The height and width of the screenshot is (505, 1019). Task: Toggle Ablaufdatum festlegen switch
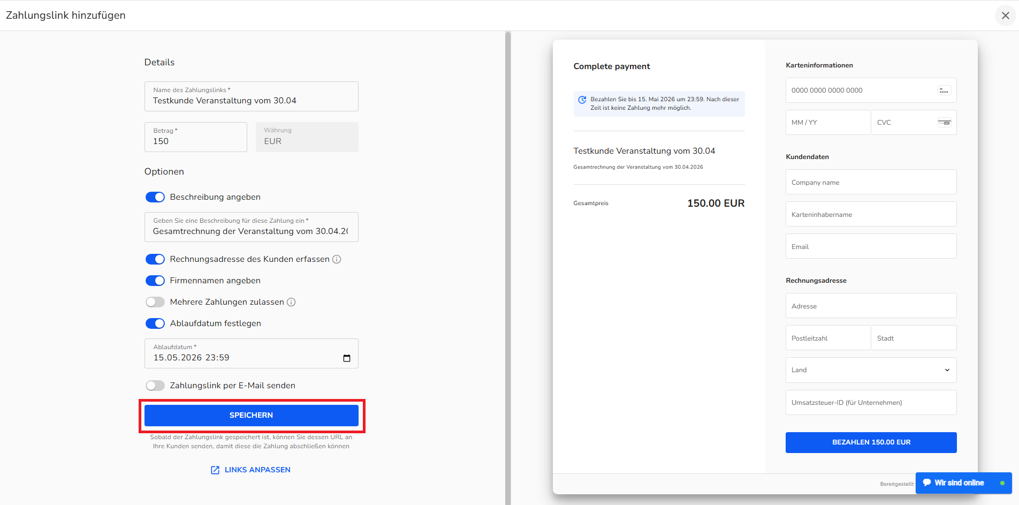click(x=155, y=323)
